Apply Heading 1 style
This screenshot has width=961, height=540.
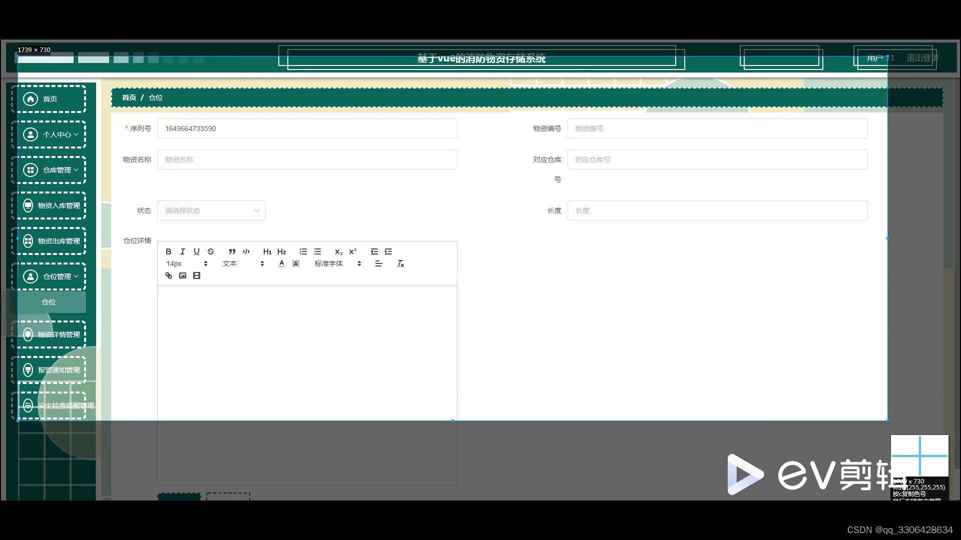tap(267, 251)
